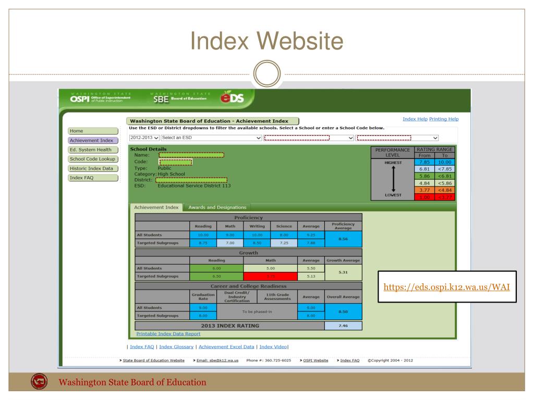Open School Code Lookup page
The height and width of the screenshot is (400, 534).
(93, 159)
